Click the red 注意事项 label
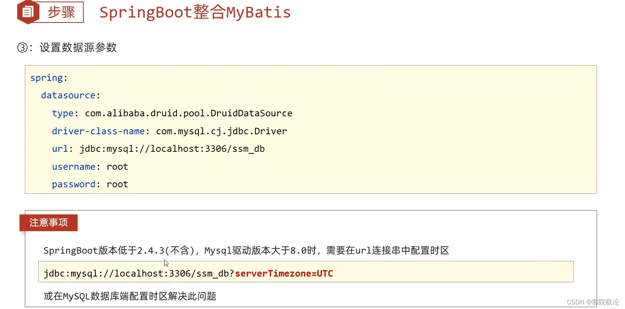The image size is (625, 309). point(49,223)
